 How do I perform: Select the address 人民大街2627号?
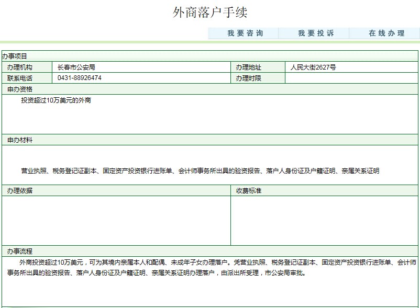(313, 67)
